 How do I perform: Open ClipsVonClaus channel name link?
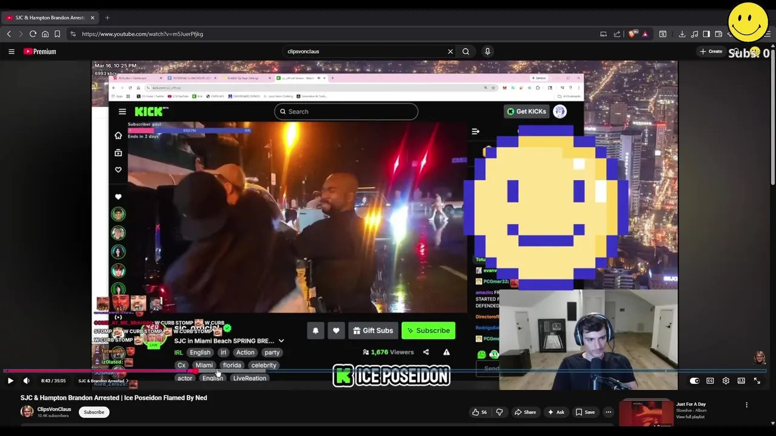point(54,409)
